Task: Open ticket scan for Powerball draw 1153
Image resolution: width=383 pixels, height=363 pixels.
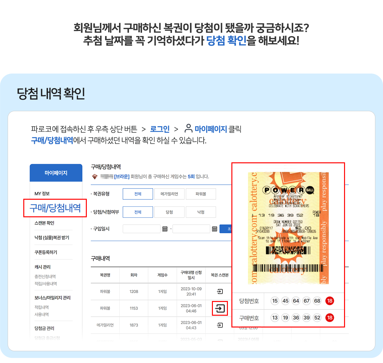Action: [x=220, y=308]
